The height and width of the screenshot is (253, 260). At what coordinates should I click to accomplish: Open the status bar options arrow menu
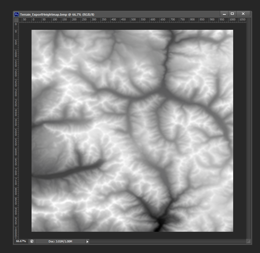(87, 241)
